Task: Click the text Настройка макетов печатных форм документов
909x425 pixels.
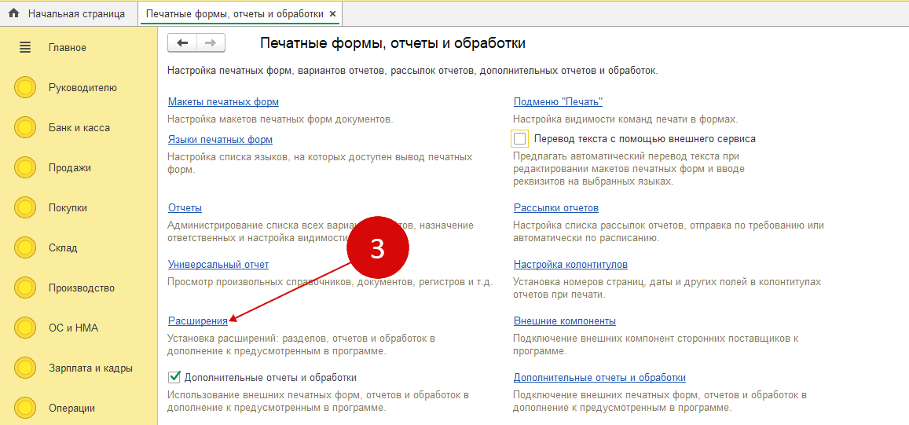Action: pyautogui.click(x=280, y=119)
